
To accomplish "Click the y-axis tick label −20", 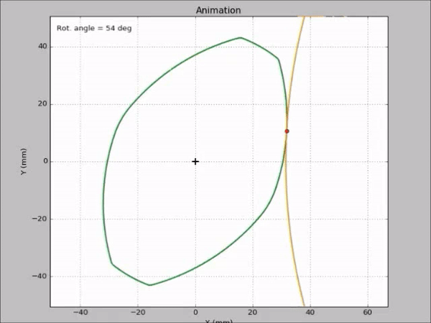I will [40, 219].
